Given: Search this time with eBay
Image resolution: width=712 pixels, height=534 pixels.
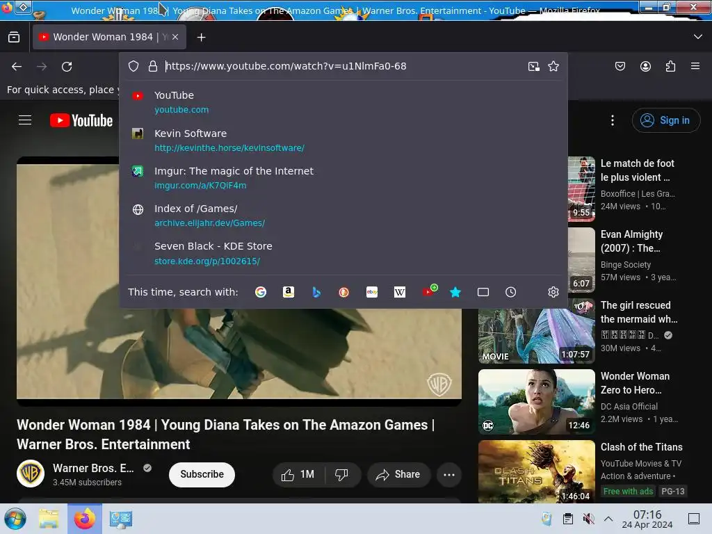Looking at the screenshot, I should click(x=372, y=292).
